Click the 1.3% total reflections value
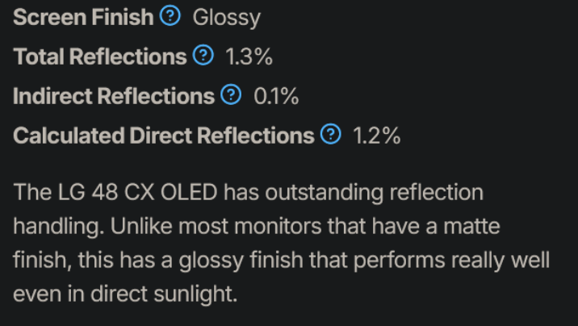This screenshot has height=326, width=578. click(249, 56)
